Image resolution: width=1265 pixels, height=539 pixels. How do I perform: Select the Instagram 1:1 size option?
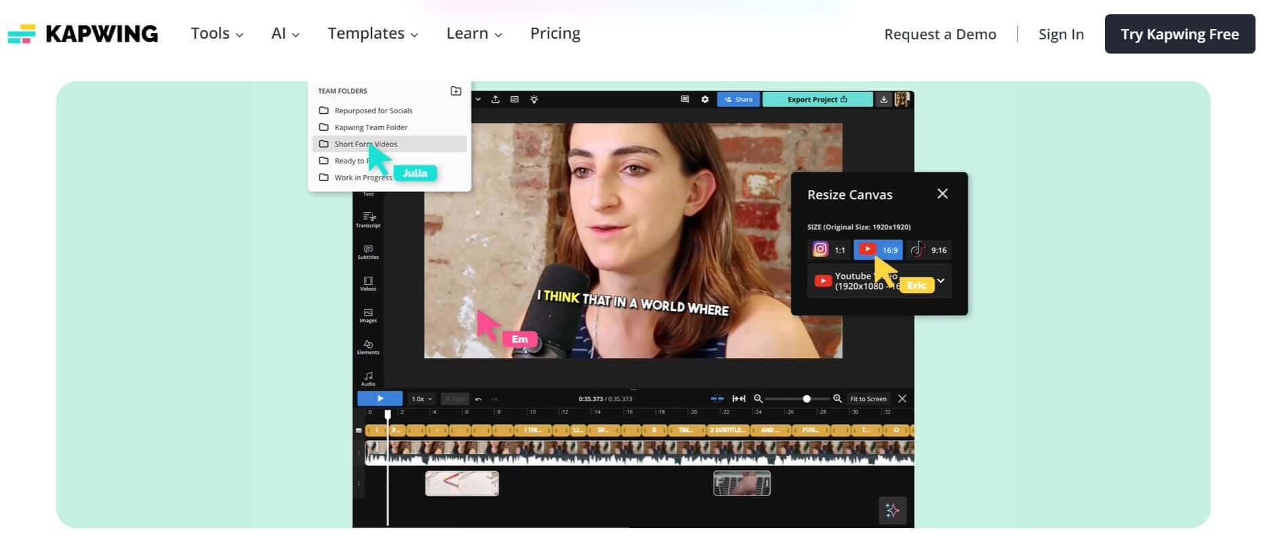coord(829,249)
